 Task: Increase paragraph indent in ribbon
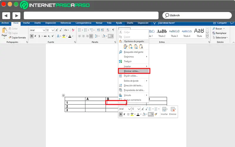point(103,30)
